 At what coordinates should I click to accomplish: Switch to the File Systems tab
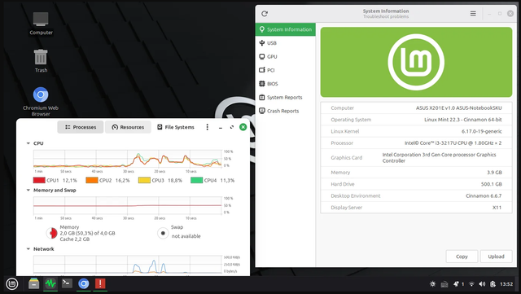click(x=176, y=127)
